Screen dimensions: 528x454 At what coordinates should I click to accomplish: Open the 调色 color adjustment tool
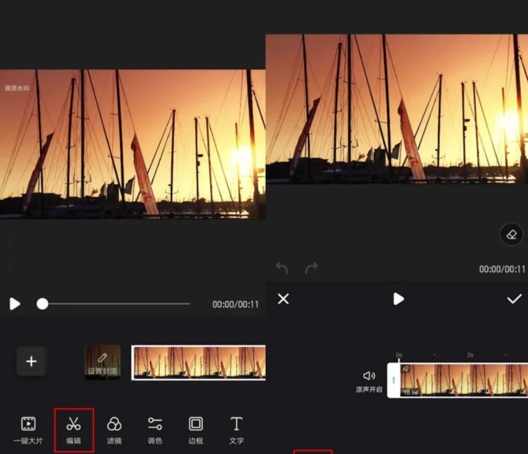pos(155,430)
